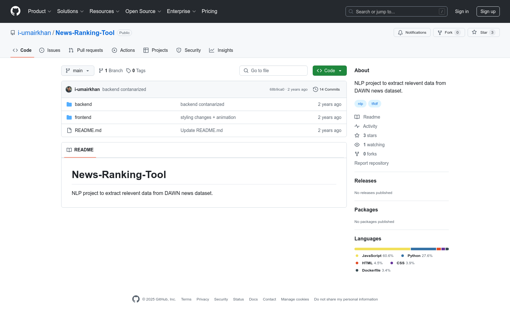The image size is (510, 318).
Task: Open the tfidf topic tag
Action: pyautogui.click(x=375, y=104)
